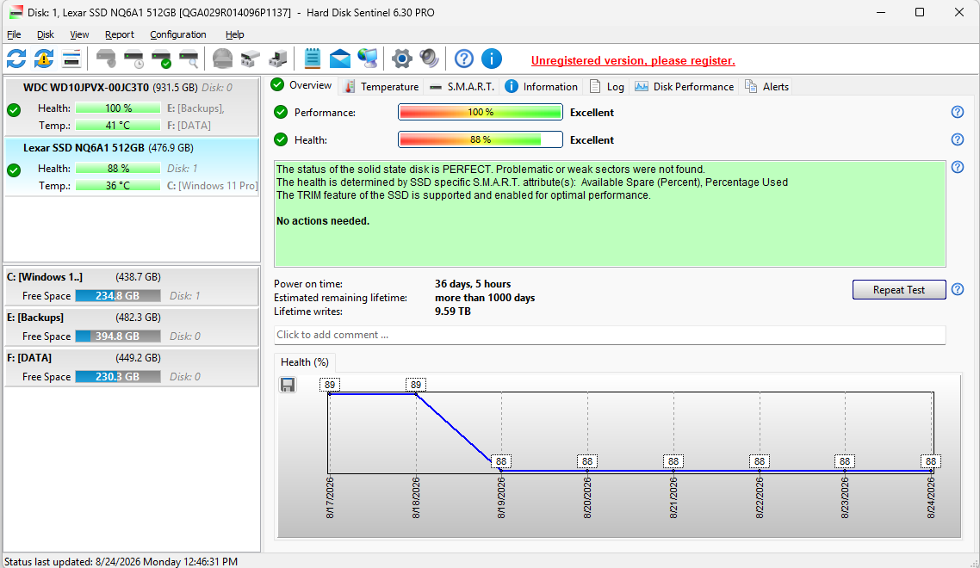Click help icon beside Health bar
Screen dimensions: 980x568
(x=958, y=139)
